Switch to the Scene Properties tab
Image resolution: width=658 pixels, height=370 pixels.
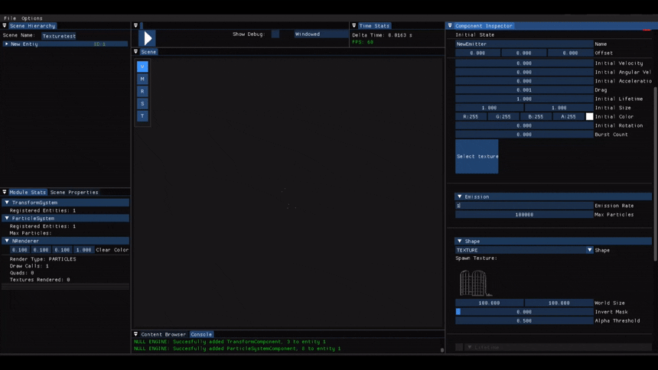point(74,192)
